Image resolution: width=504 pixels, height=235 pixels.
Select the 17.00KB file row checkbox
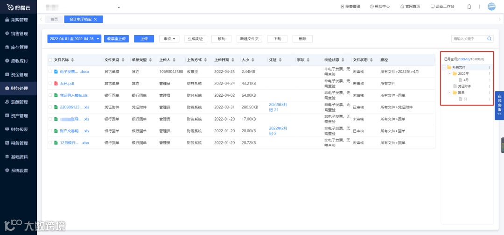(50, 119)
